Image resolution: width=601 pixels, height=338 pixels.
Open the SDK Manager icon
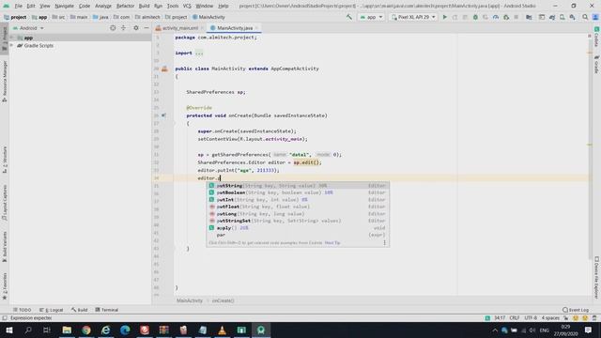click(x=572, y=17)
